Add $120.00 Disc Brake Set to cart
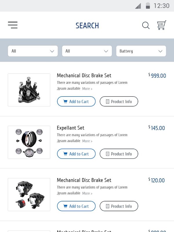The height and width of the screenshot is (232, 174). 76,206
